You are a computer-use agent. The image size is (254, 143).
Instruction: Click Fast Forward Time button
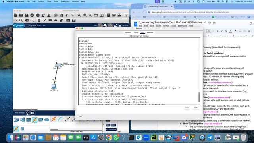tap(33, 113)
